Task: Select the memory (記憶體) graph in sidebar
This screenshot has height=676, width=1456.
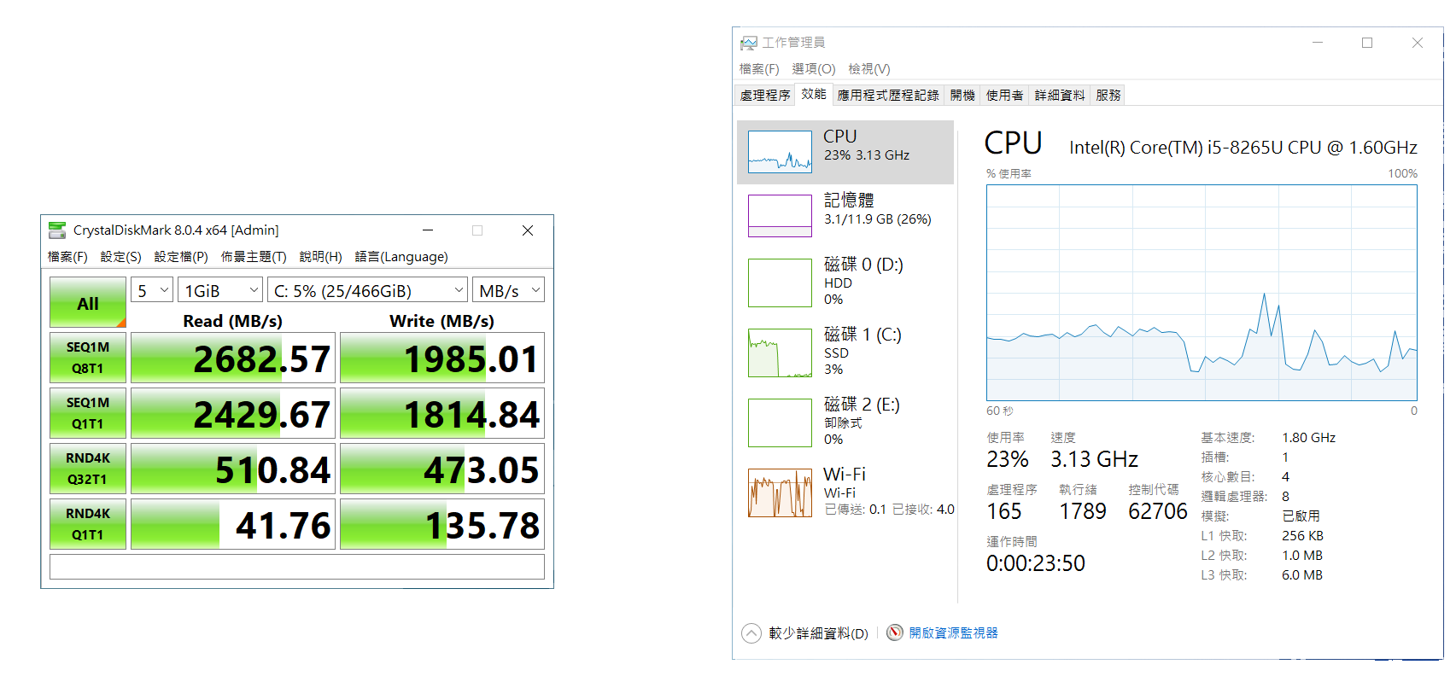Action: tap(779, 215)
